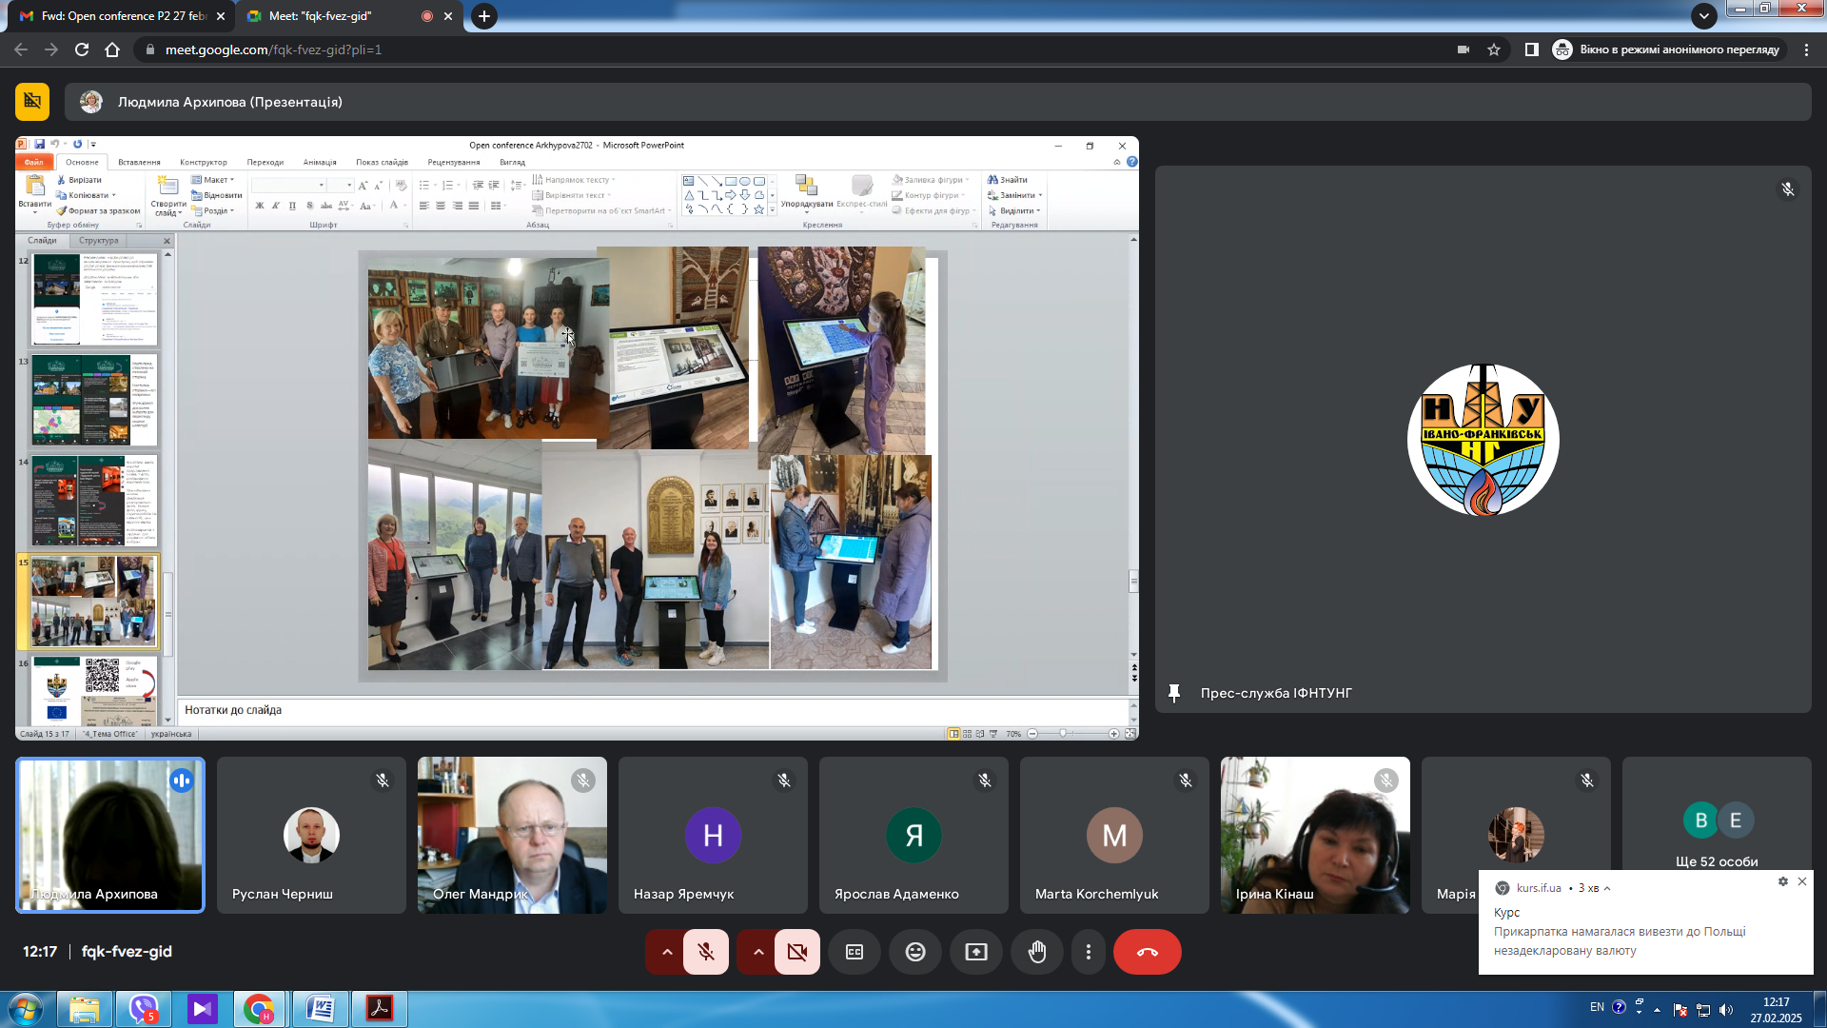Click Упорядкувати arrange icon in ribbon

(806, 191)
